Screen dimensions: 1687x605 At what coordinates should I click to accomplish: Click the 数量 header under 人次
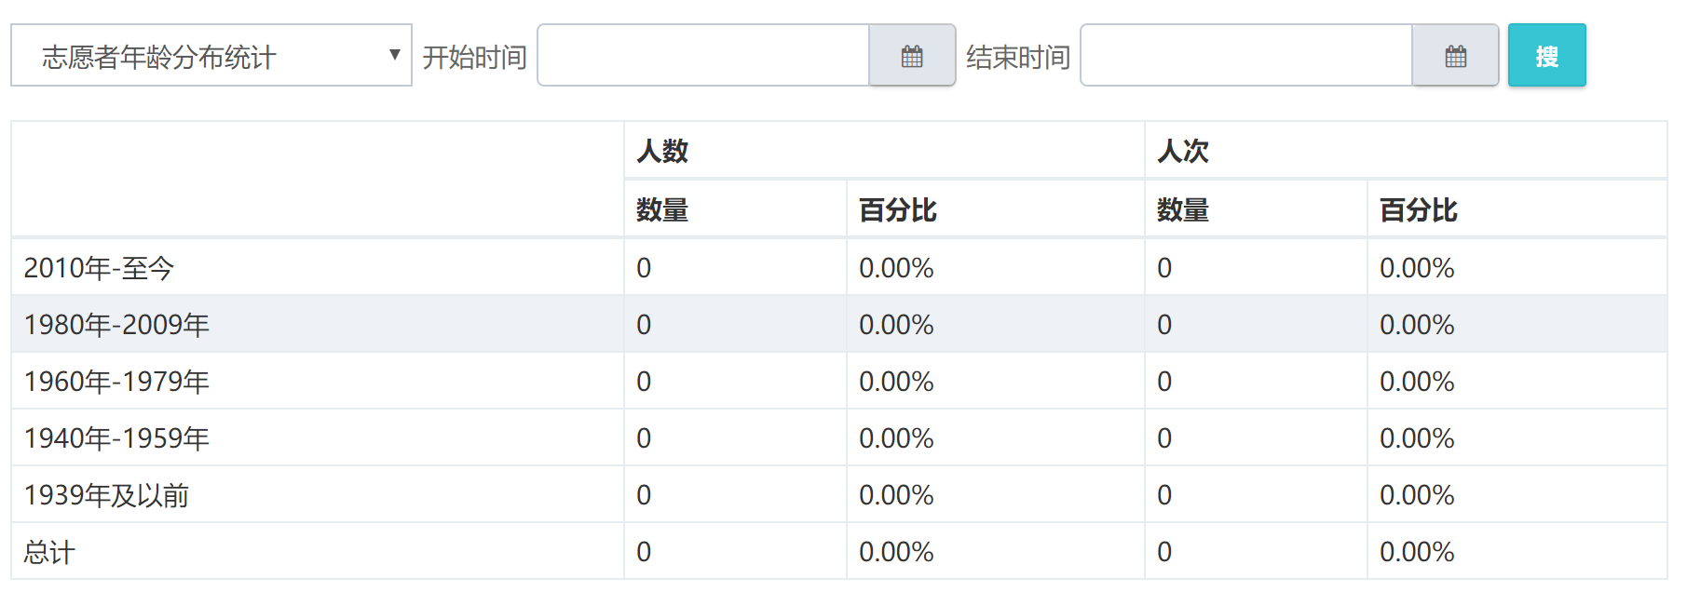point(1182,210)
